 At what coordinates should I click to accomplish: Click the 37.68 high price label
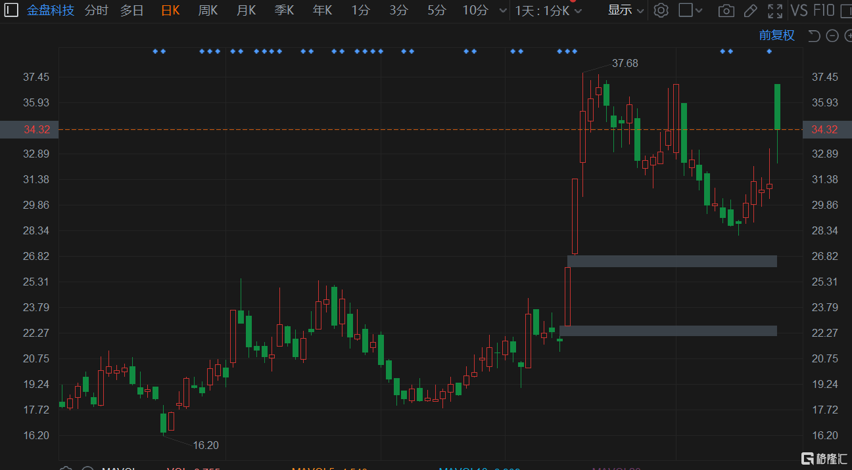click(x=625, y=64)
